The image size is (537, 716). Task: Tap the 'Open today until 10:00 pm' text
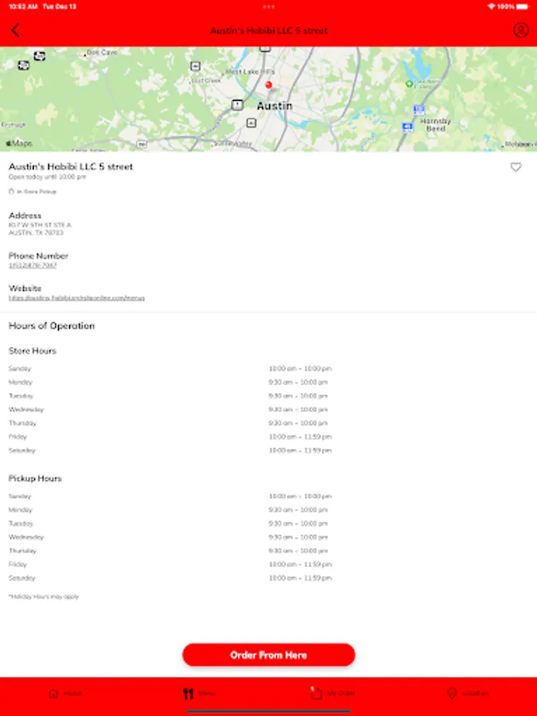coord(47,177)
